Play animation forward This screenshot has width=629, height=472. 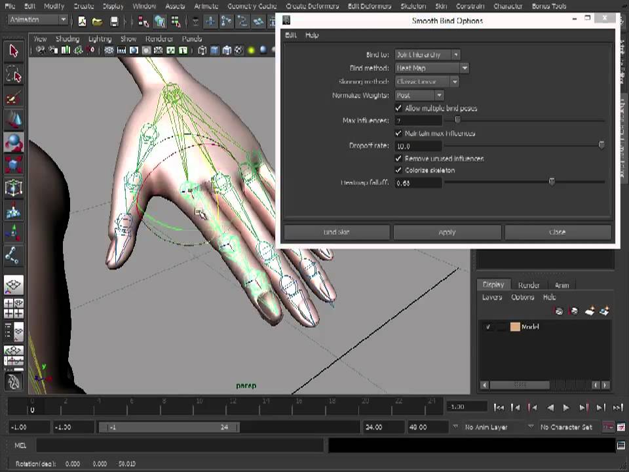pos(566,408)
